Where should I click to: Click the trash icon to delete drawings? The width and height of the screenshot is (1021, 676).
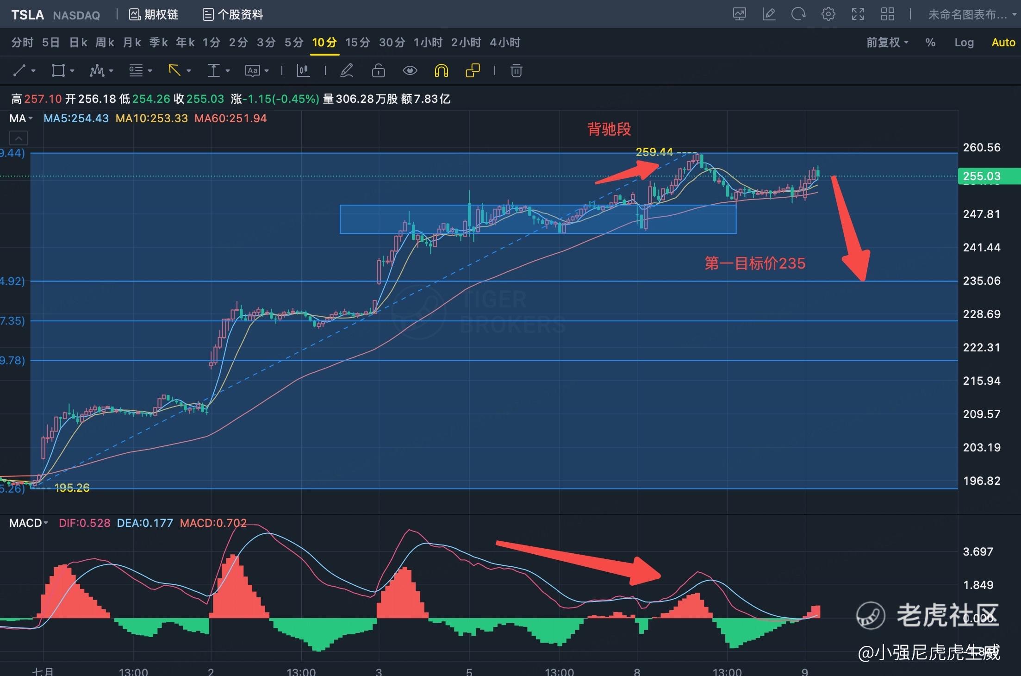tap(516, 71)
